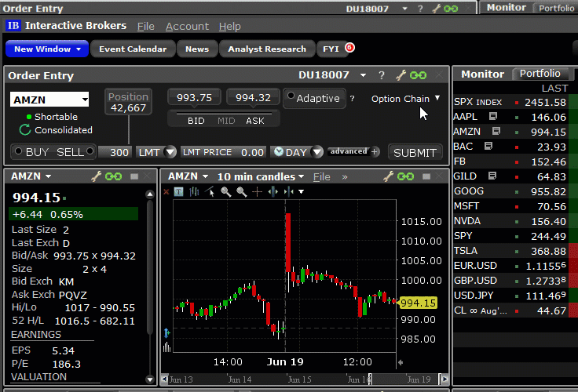
Task: Open the Analyst Research button
Action: [x=267, y=49]
